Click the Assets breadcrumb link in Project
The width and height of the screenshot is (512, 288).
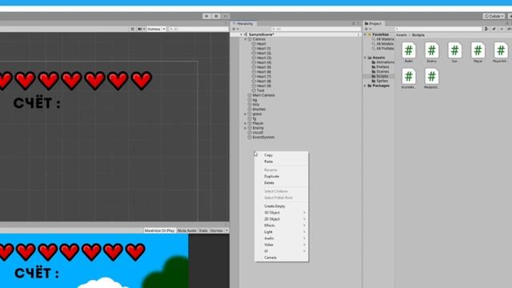(402, 35)
